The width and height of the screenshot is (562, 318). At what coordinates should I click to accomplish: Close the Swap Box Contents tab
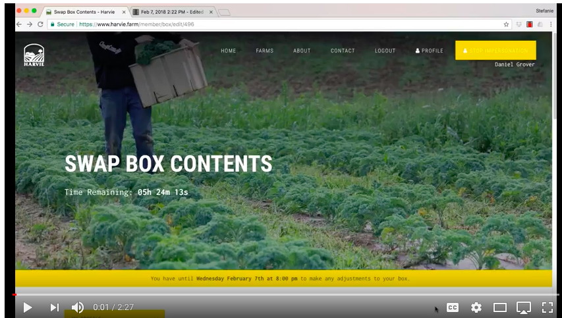[124, 12]
